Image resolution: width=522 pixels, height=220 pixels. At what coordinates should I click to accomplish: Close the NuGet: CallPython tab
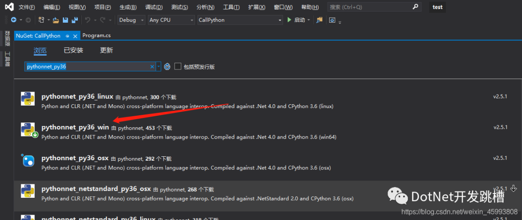[x=75, y=36]
